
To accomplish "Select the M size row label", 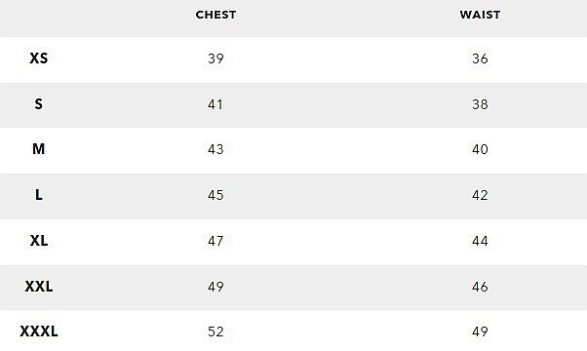I will [x=39, y=149].
